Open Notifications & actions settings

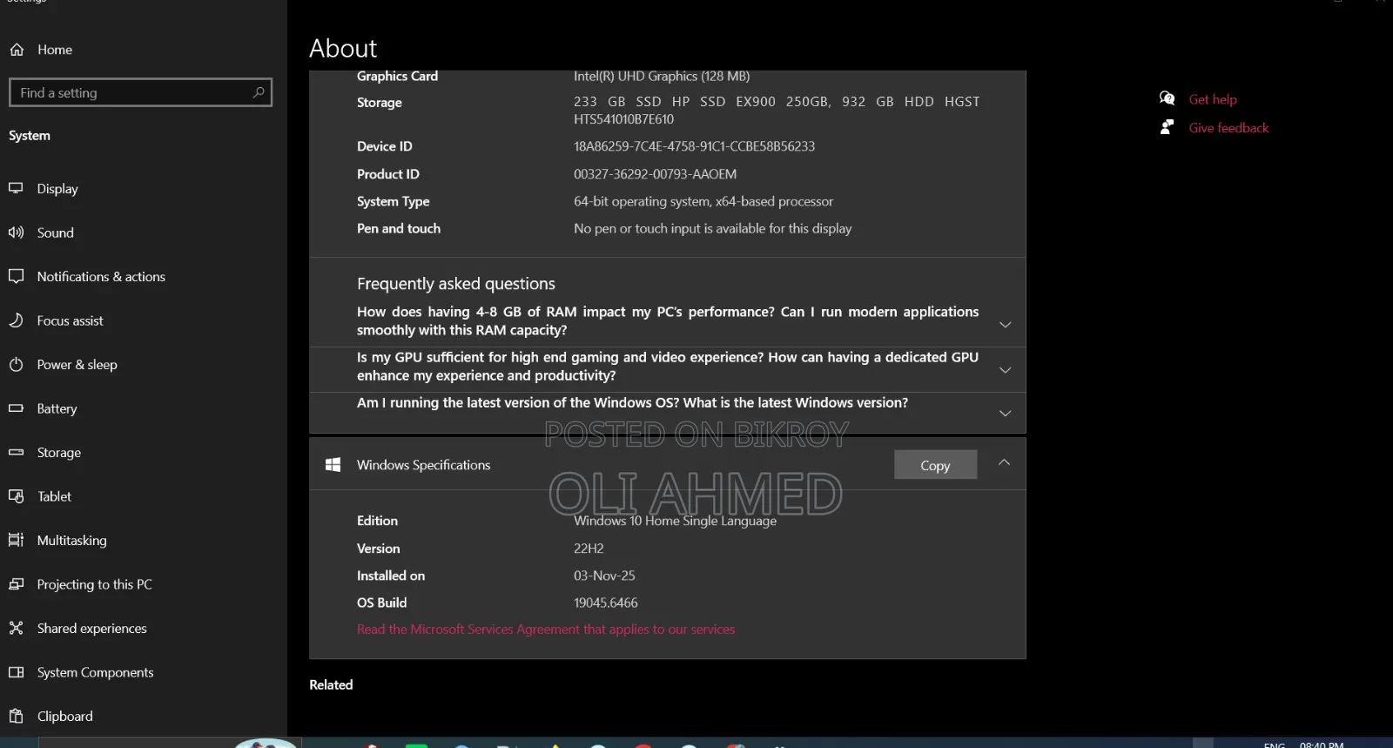point(101,277)
